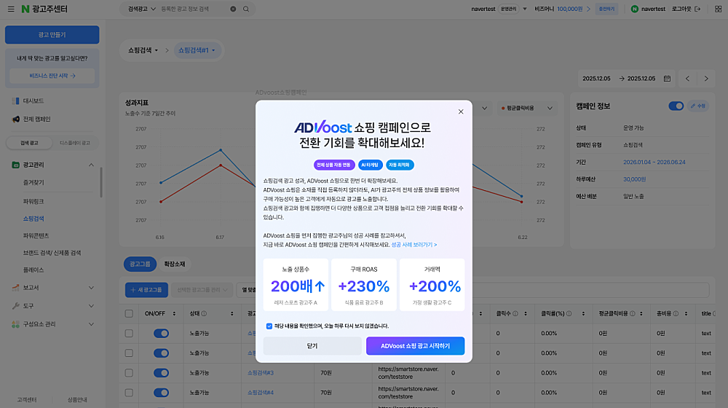
Task: Uncheck the 오늘 하루 다시 보지 않겠습니다 checkbox
Action: pos(269,326)
